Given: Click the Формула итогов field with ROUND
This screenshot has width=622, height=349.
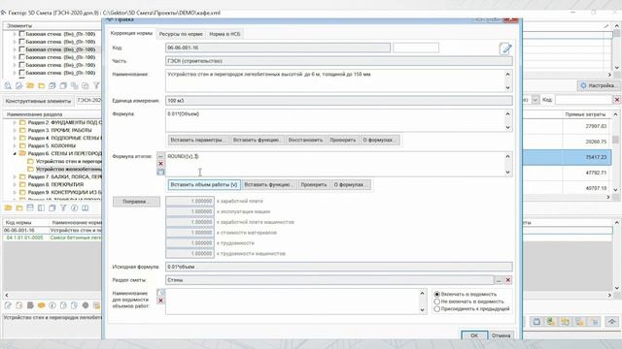Looking at the screenshot, I should click(x=335, y=164).
